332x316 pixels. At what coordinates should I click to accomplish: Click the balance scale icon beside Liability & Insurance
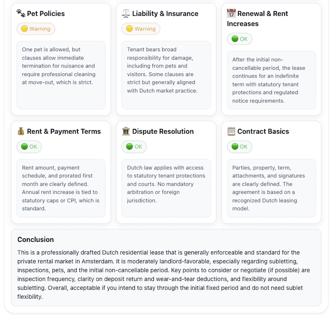(x=126, y=14)
